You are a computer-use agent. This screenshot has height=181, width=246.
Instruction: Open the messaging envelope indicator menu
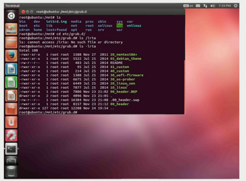click(x=198, y=6)
